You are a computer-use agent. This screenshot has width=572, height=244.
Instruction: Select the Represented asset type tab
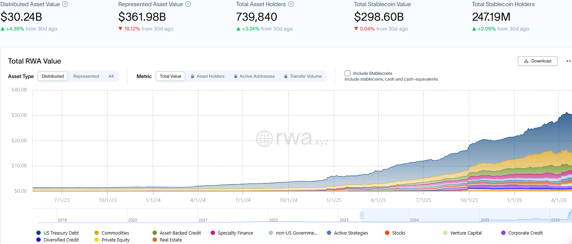(x=86, y=76)
